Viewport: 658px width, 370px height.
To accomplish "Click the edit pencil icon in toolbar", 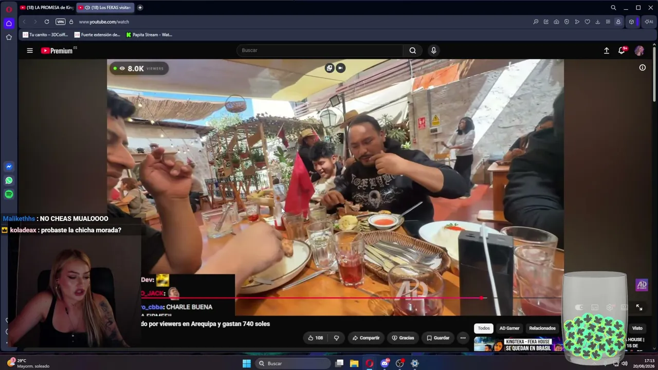I will 546,22.
